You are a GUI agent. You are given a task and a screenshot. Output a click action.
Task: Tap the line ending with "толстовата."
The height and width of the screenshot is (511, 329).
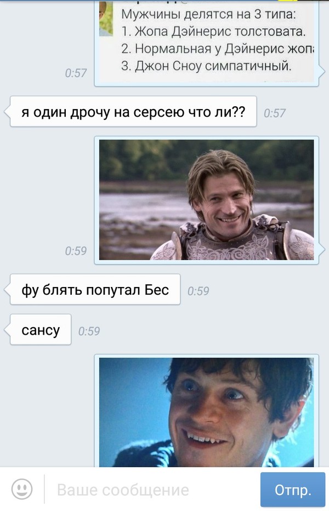tap(213, 32)
